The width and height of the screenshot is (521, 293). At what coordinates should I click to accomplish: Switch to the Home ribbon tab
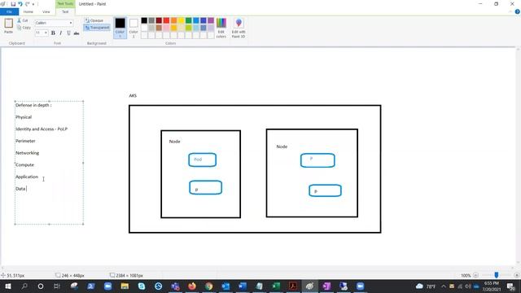point(28,11)
